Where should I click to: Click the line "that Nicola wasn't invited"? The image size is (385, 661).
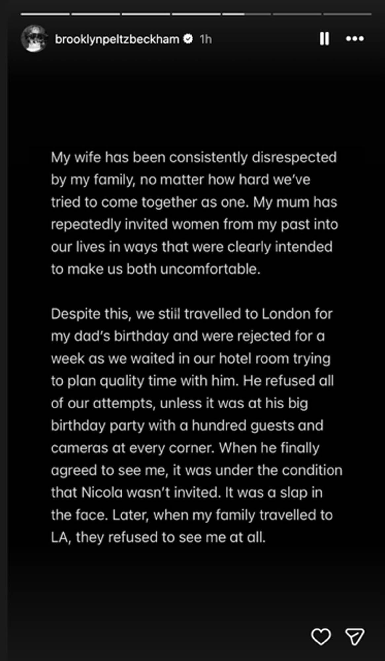coord(187,493)
